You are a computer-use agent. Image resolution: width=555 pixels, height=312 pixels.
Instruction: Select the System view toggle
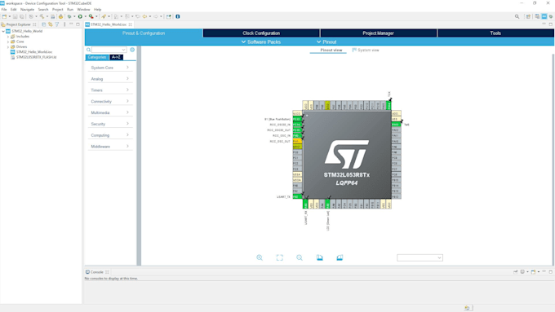pos(366,51)
